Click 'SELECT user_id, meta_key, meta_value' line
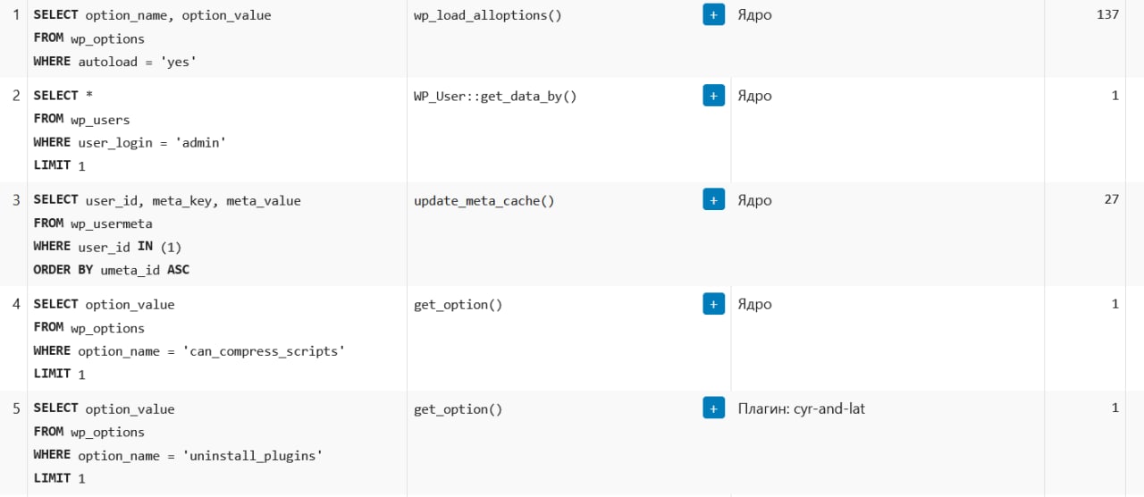 167,200
